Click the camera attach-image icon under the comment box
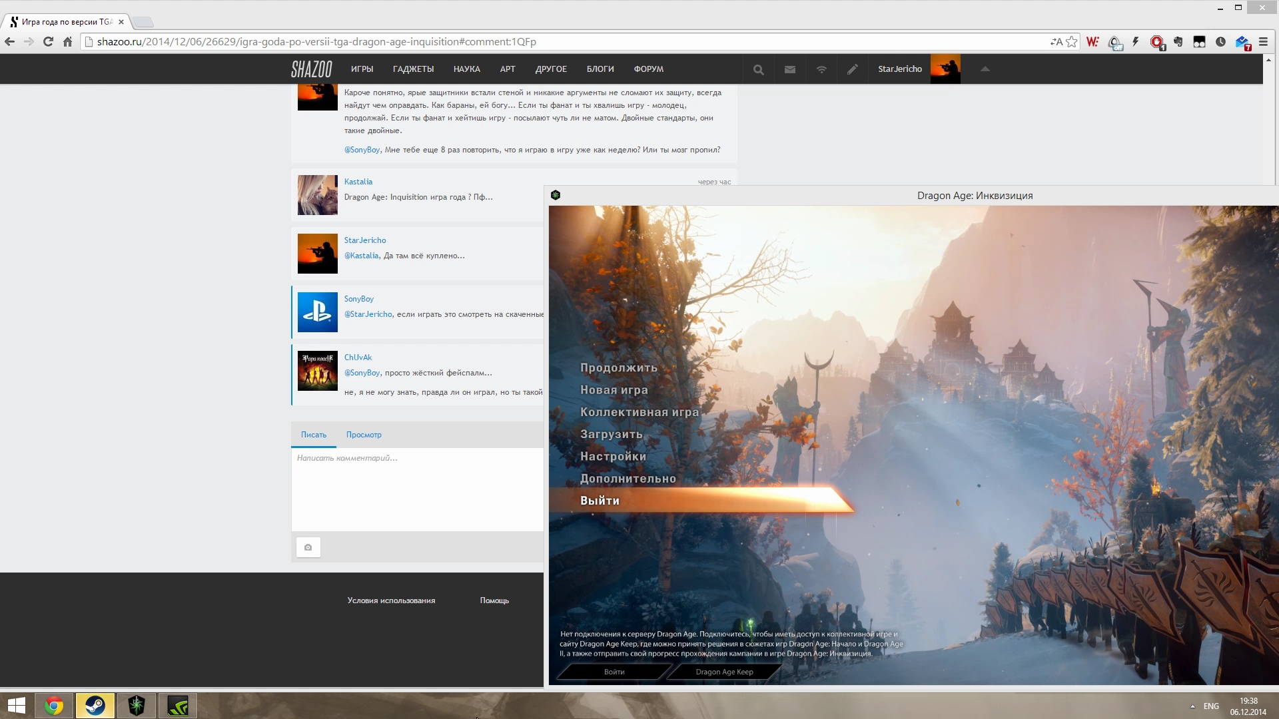 308,547
